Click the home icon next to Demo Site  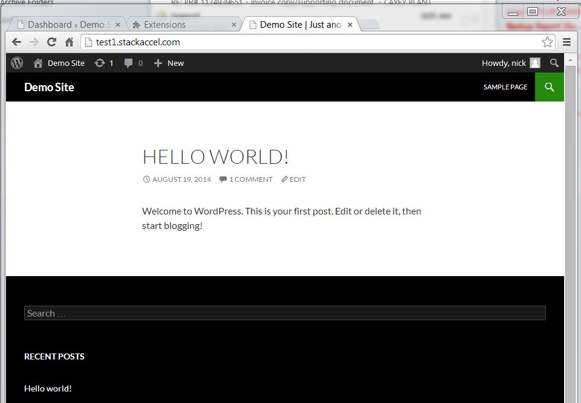[x=37, y=62]
